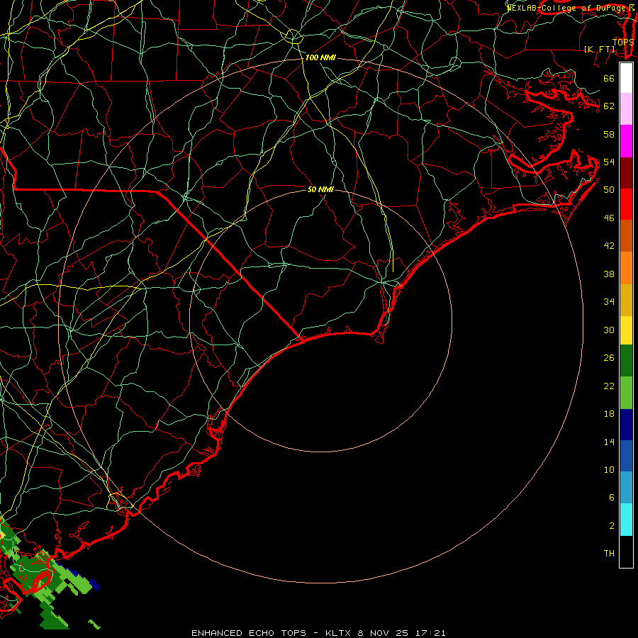The width and height of the screenshot is (638, 638).
Task: Click the small navy blue radar echo
Action: click(94, 585)
